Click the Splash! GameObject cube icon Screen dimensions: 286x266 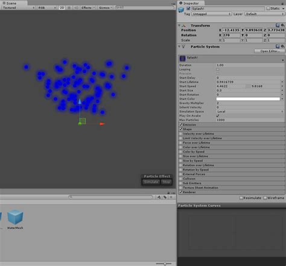[x=181, y=10]
